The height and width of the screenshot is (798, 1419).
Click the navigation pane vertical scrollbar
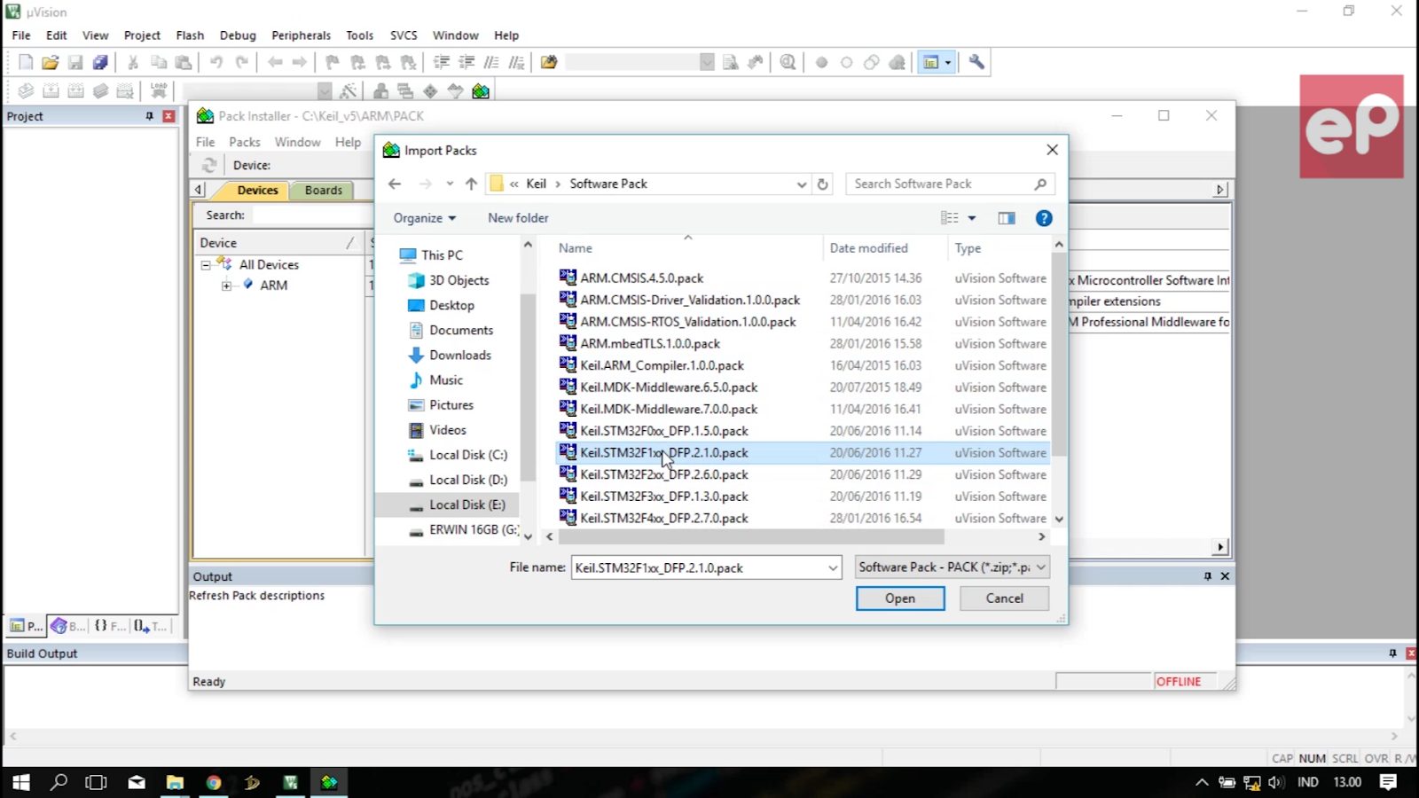[x=528, y=387]
